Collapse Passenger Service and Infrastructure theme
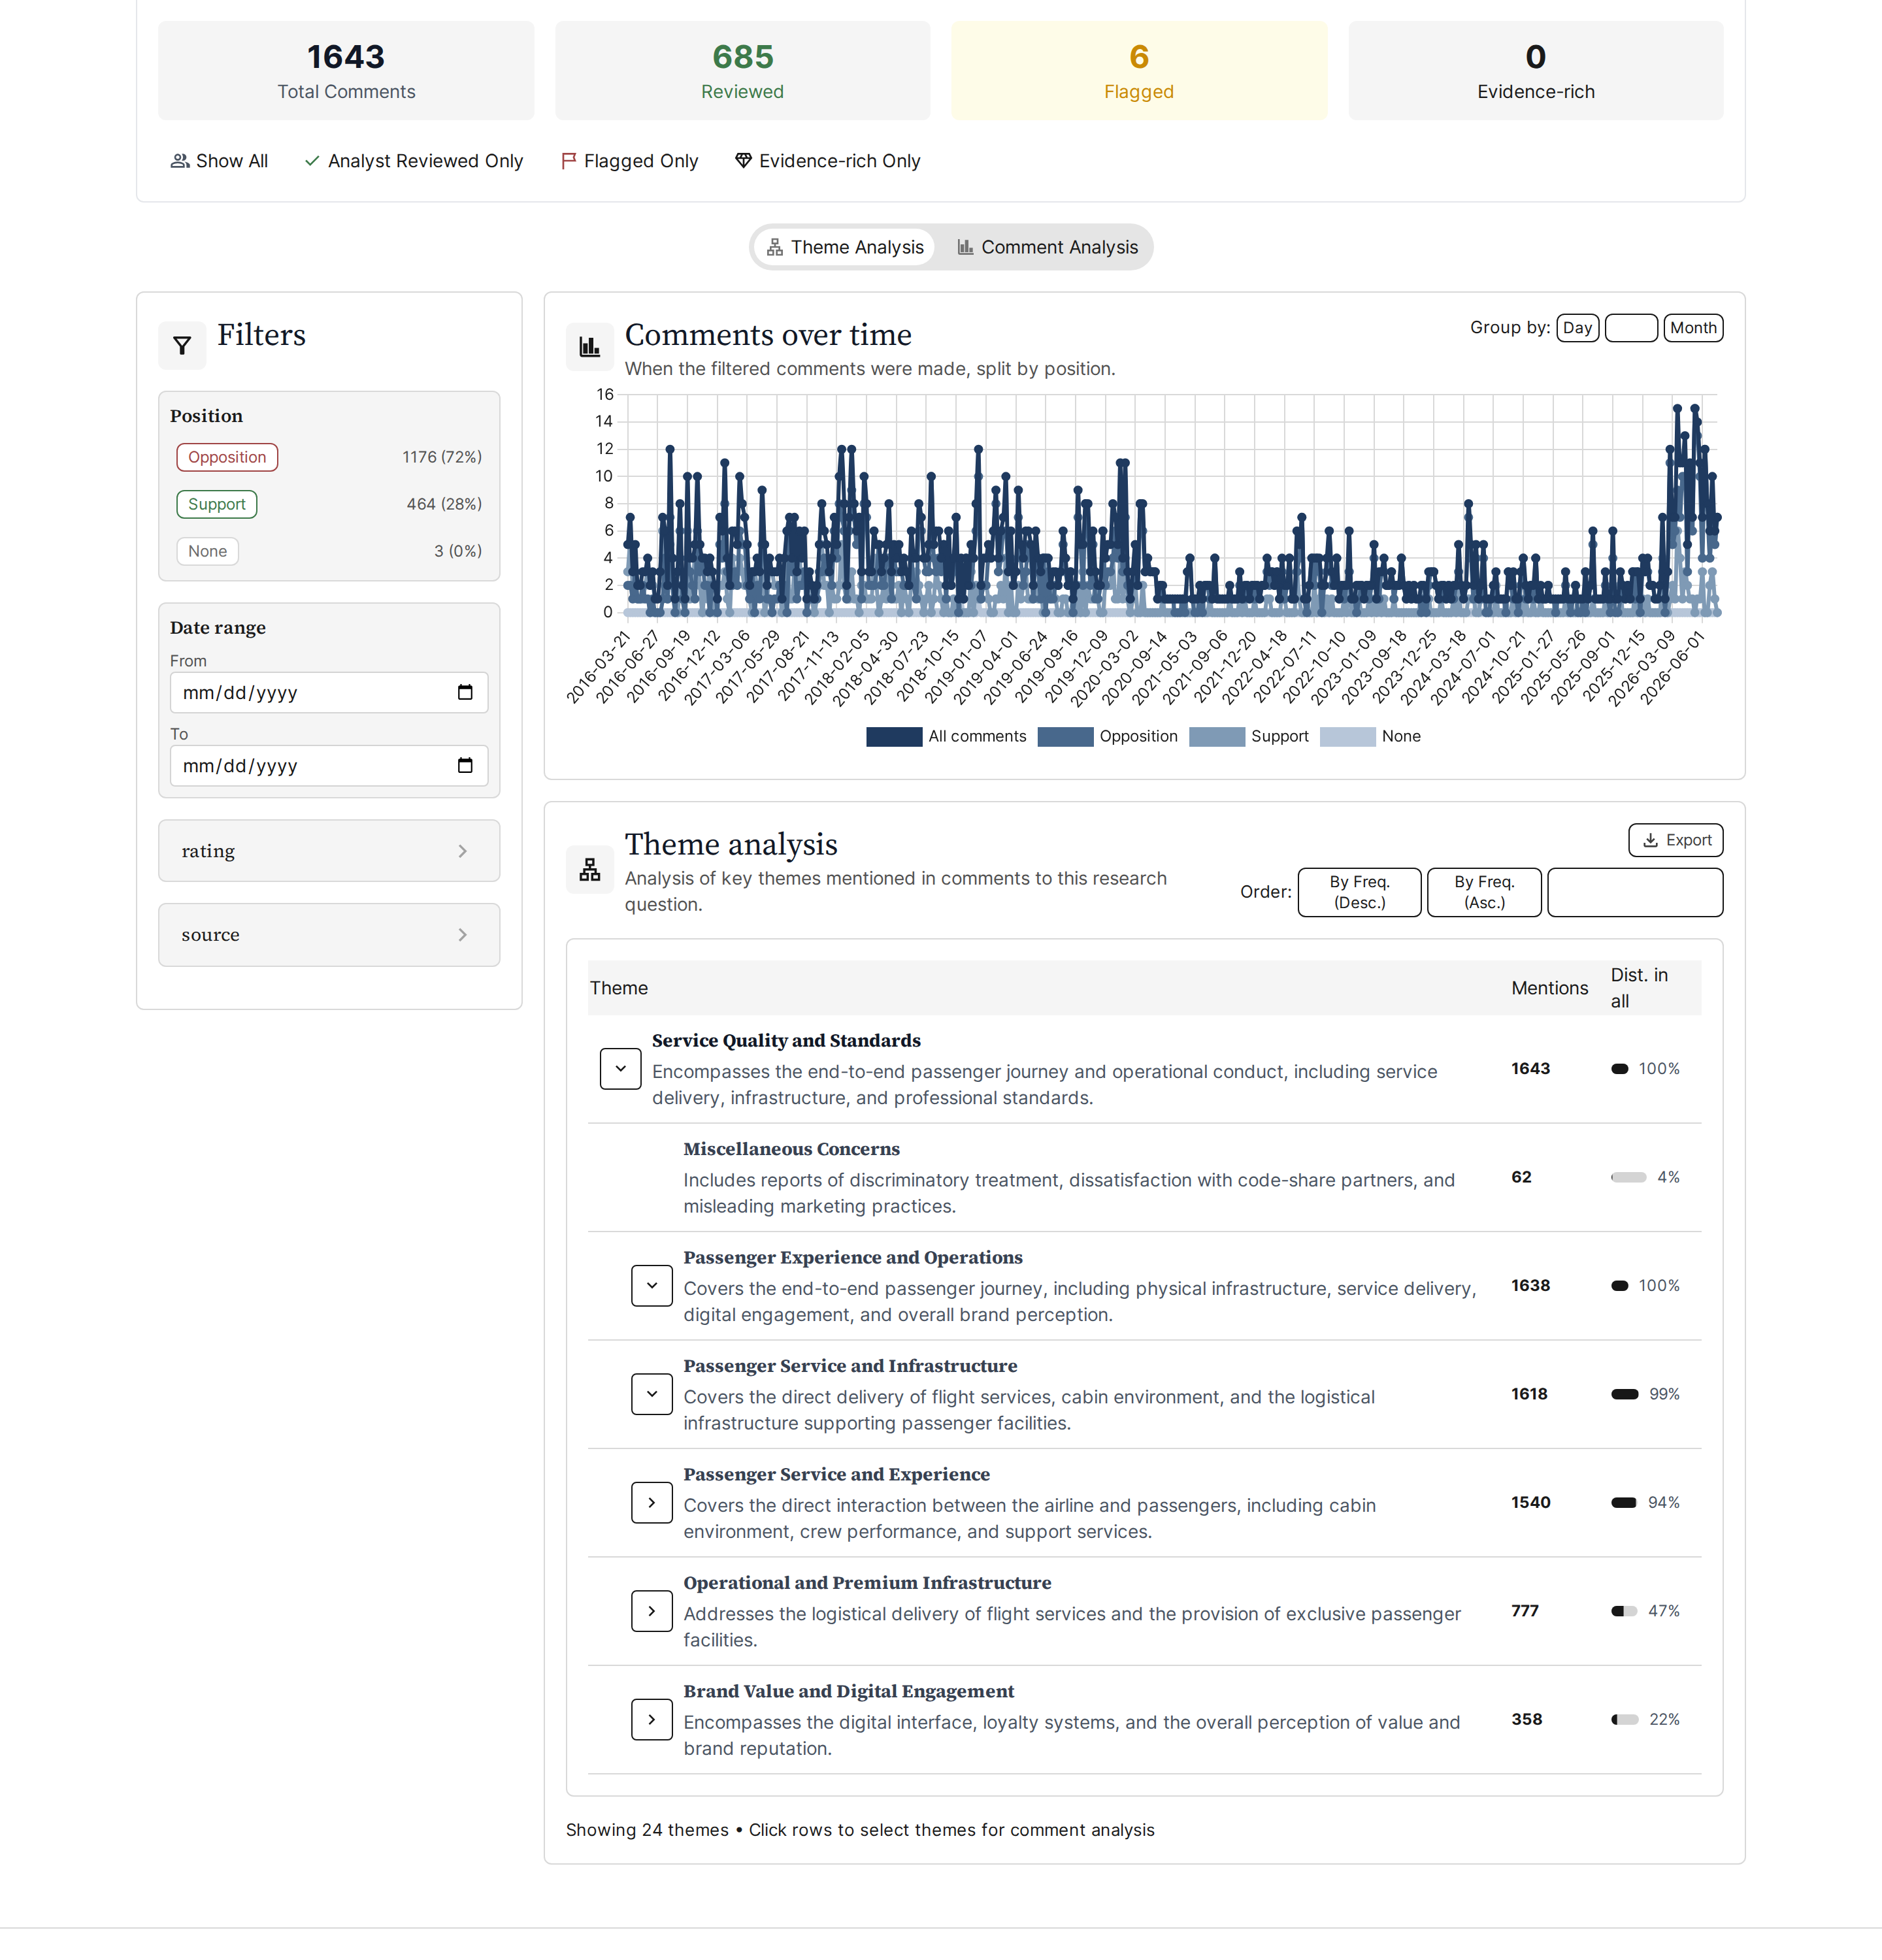The image size is (1882, 1960). click(x=651, y=1394)
